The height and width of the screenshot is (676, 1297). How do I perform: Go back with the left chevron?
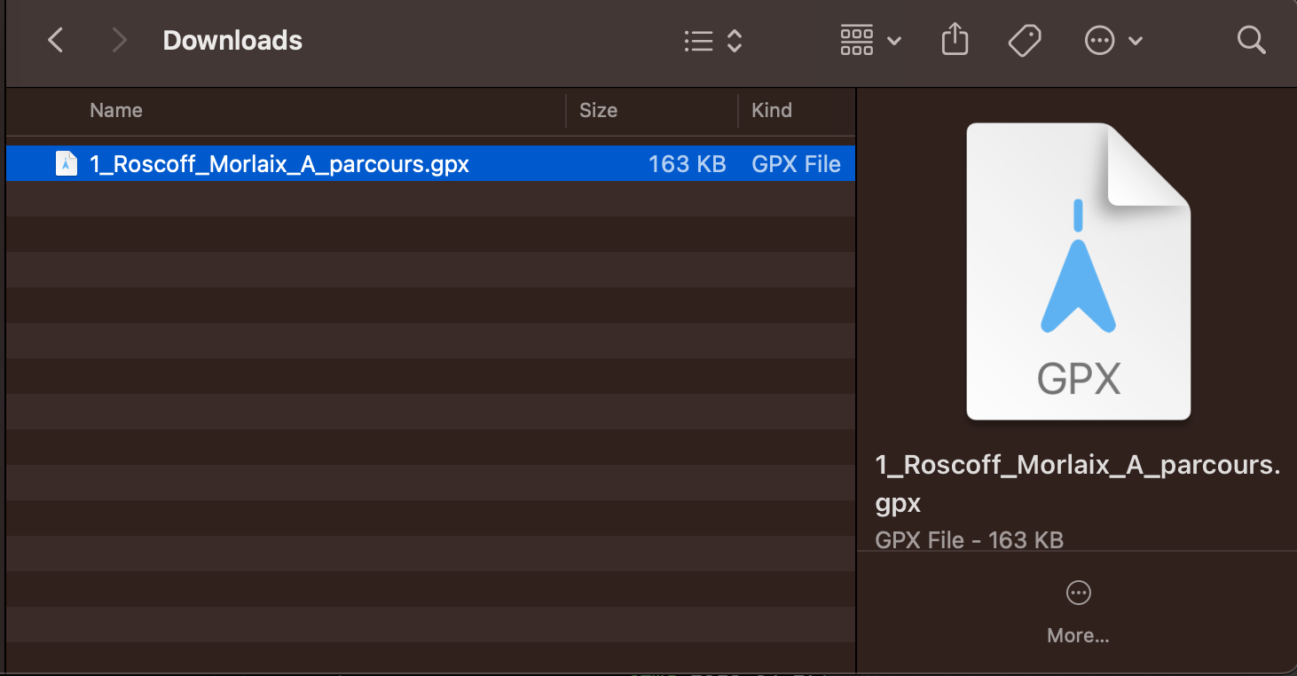(56, 40)
